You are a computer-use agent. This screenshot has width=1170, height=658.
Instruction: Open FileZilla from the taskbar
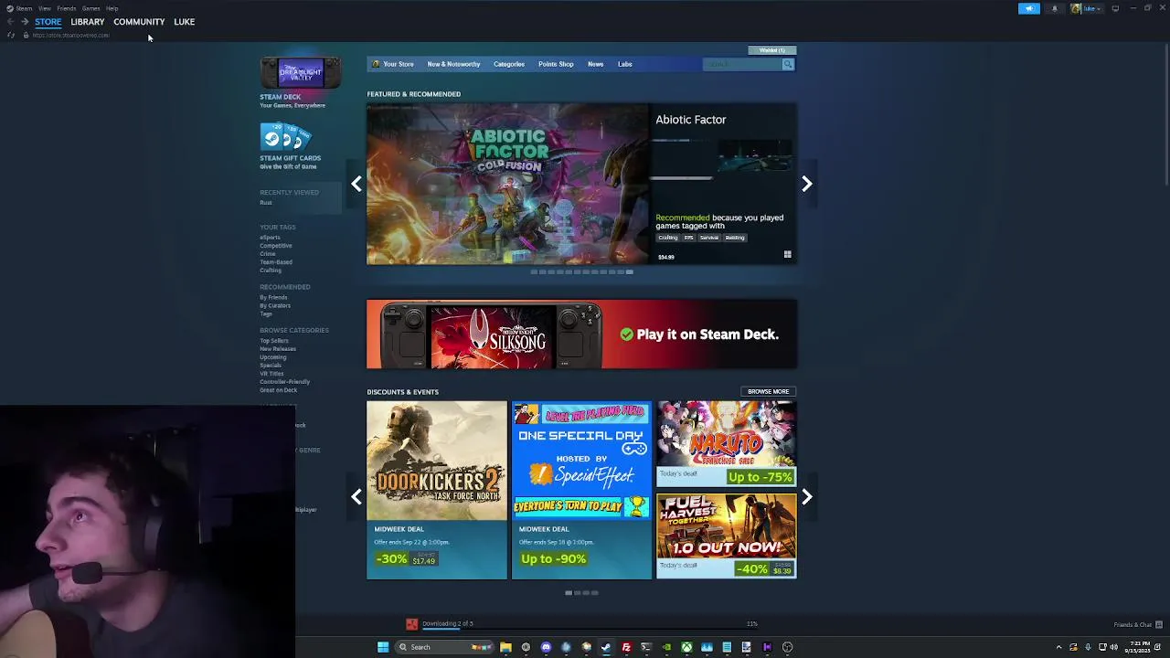coord(626,647)
